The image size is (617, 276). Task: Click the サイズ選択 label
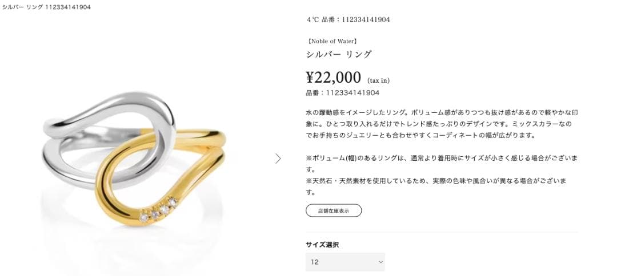point(322,245)
